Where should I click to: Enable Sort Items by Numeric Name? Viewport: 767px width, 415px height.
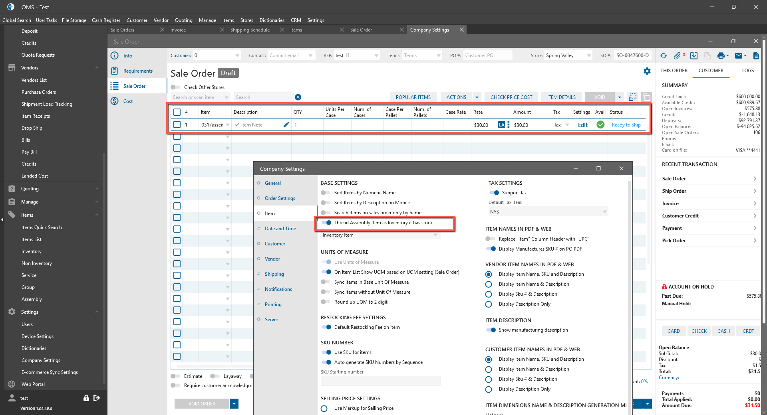click(x=326, y=193)
